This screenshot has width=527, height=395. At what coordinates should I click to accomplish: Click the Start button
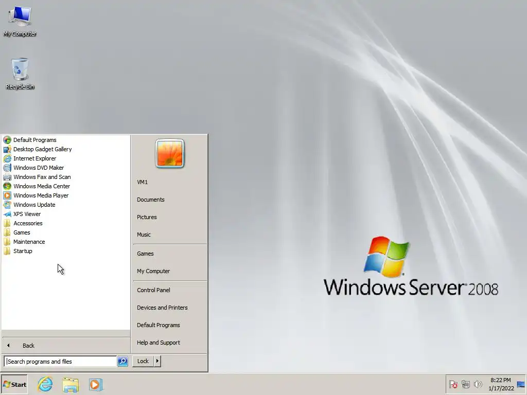14,384
